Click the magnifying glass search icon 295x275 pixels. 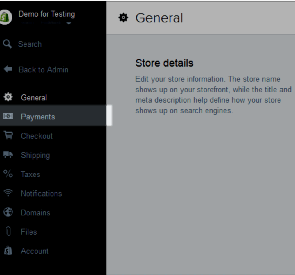point(7,44)
